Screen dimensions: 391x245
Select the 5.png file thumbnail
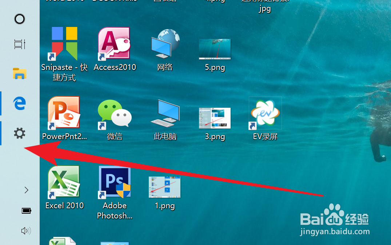tap(215, 49)
